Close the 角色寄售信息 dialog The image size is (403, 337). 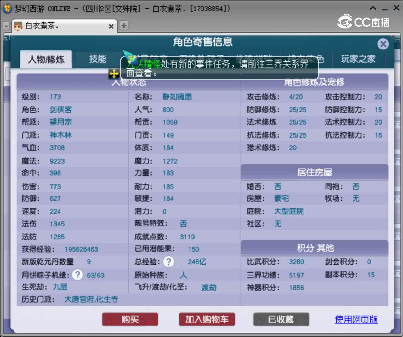coord(383,44)
